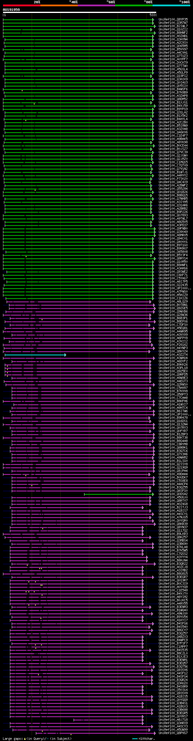Select hit label UniRef100_B8HNF2

point(173,33)
